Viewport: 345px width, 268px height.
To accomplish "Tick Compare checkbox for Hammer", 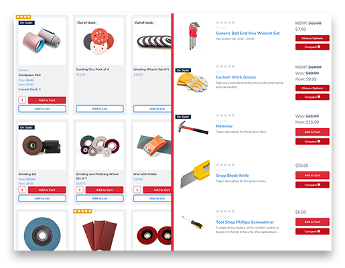I will pos(319,141).
